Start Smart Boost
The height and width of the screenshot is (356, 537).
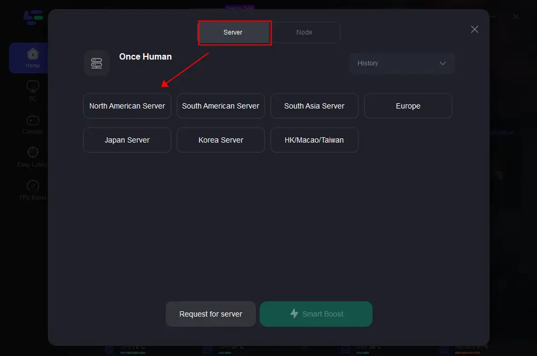pos(316,313)
